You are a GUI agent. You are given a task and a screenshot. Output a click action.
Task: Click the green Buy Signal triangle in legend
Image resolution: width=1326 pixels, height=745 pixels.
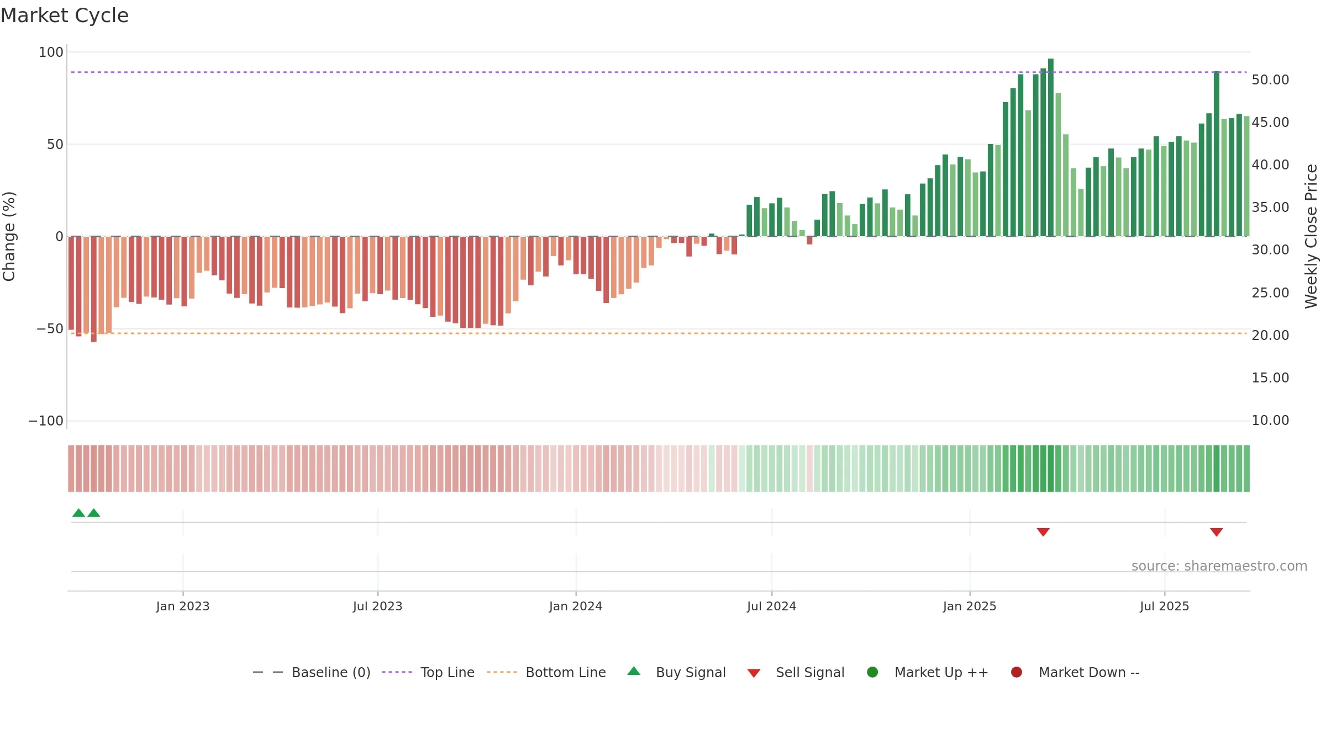[634, 671]
